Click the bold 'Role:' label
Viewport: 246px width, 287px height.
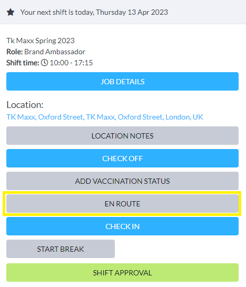pyautogui.click(x=14, y=52)
